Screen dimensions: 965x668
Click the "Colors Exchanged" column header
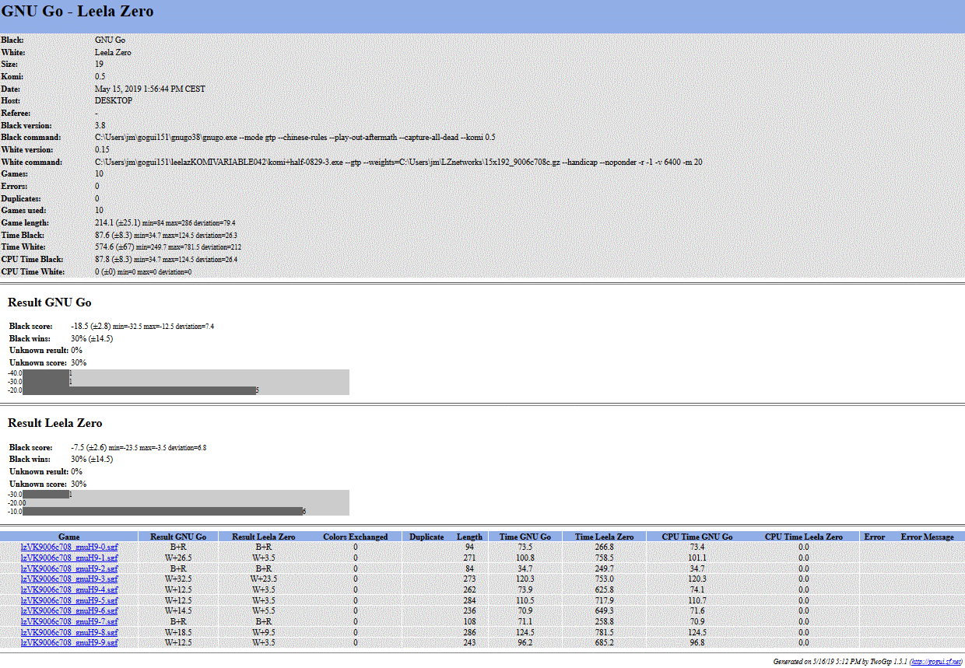[355, 537]
